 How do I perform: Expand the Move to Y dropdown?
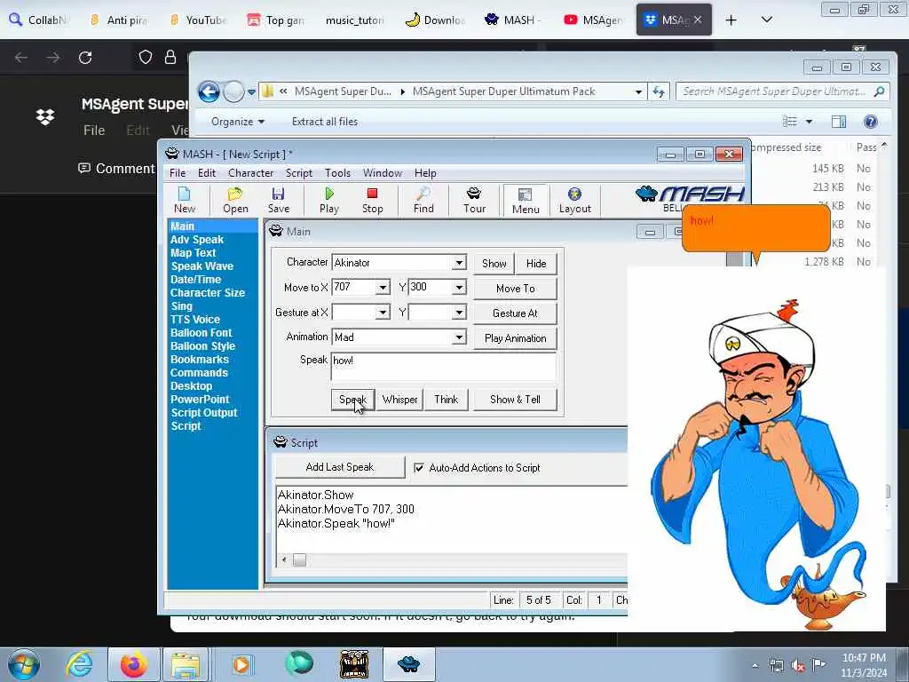tap(459, 287)
